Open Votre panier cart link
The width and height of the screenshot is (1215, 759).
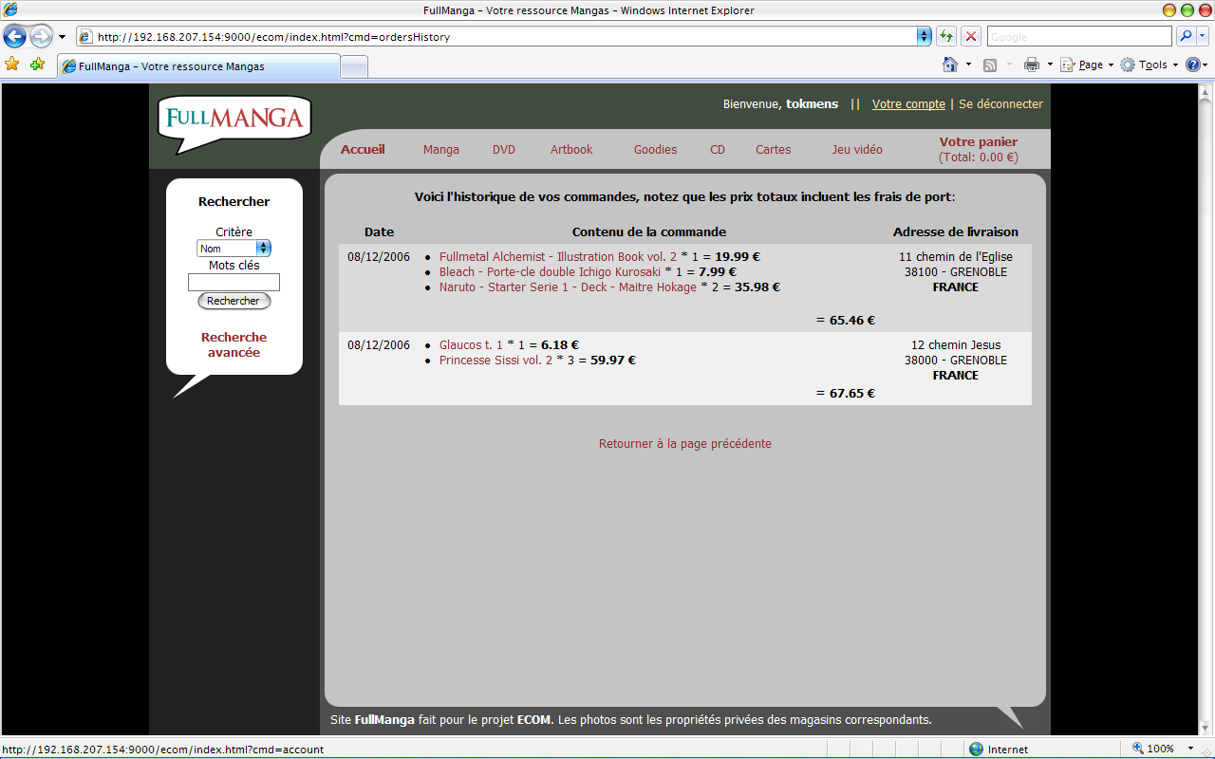979,142
